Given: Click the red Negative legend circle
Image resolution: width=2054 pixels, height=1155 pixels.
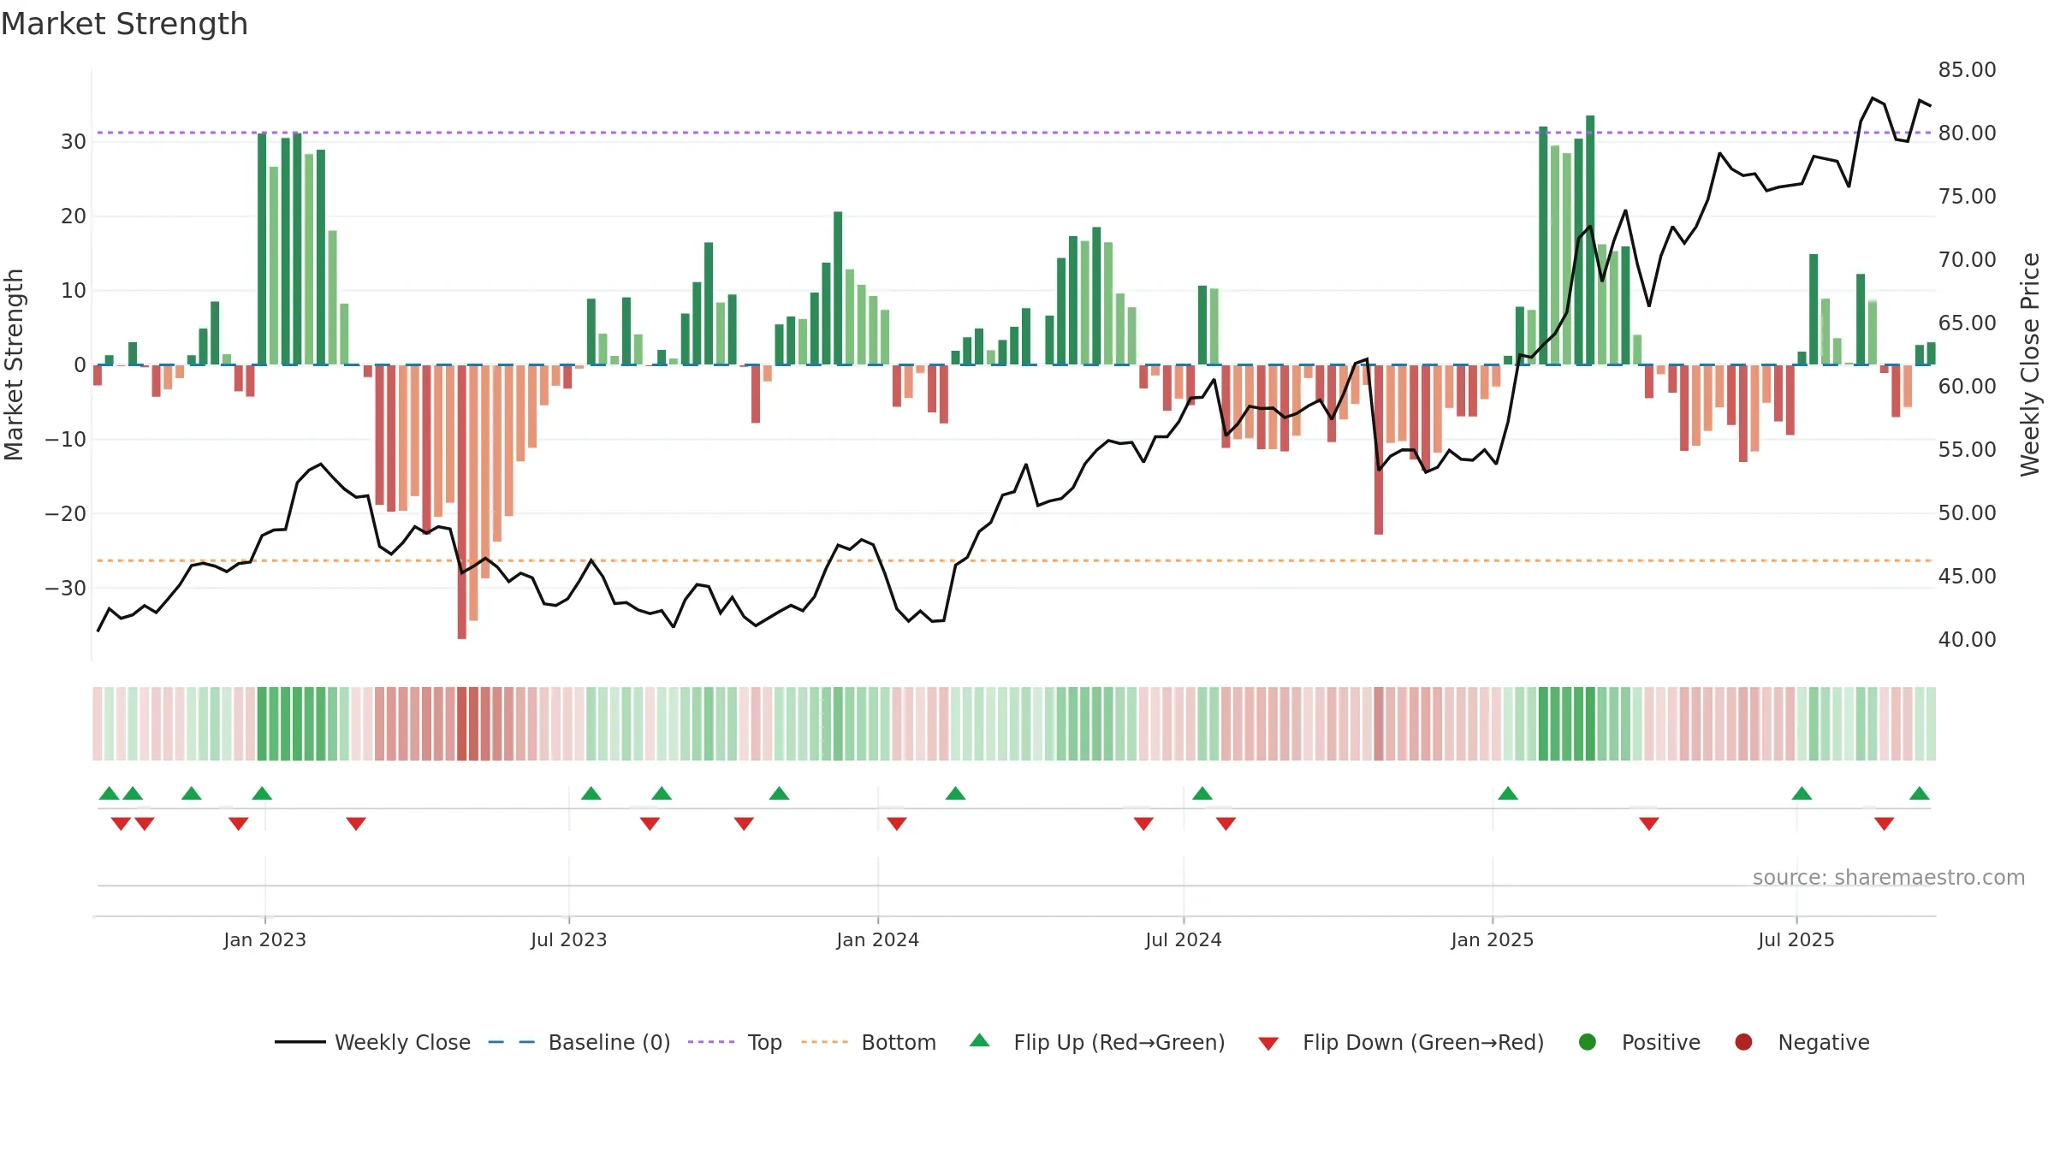Looking at the screenshot, I should pyautogui.click(x=1743, y=1042).
